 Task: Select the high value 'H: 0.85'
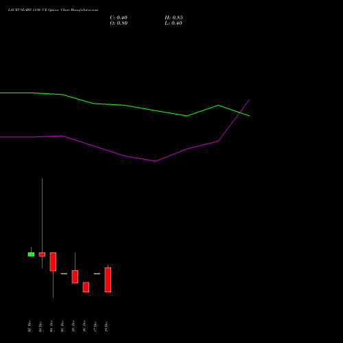click(x=174, y=18)
